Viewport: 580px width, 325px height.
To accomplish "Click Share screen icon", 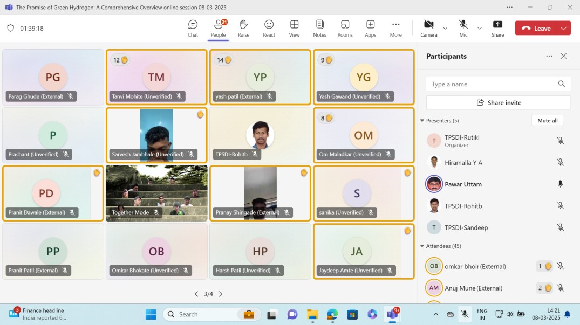I will tap(497, 28).
